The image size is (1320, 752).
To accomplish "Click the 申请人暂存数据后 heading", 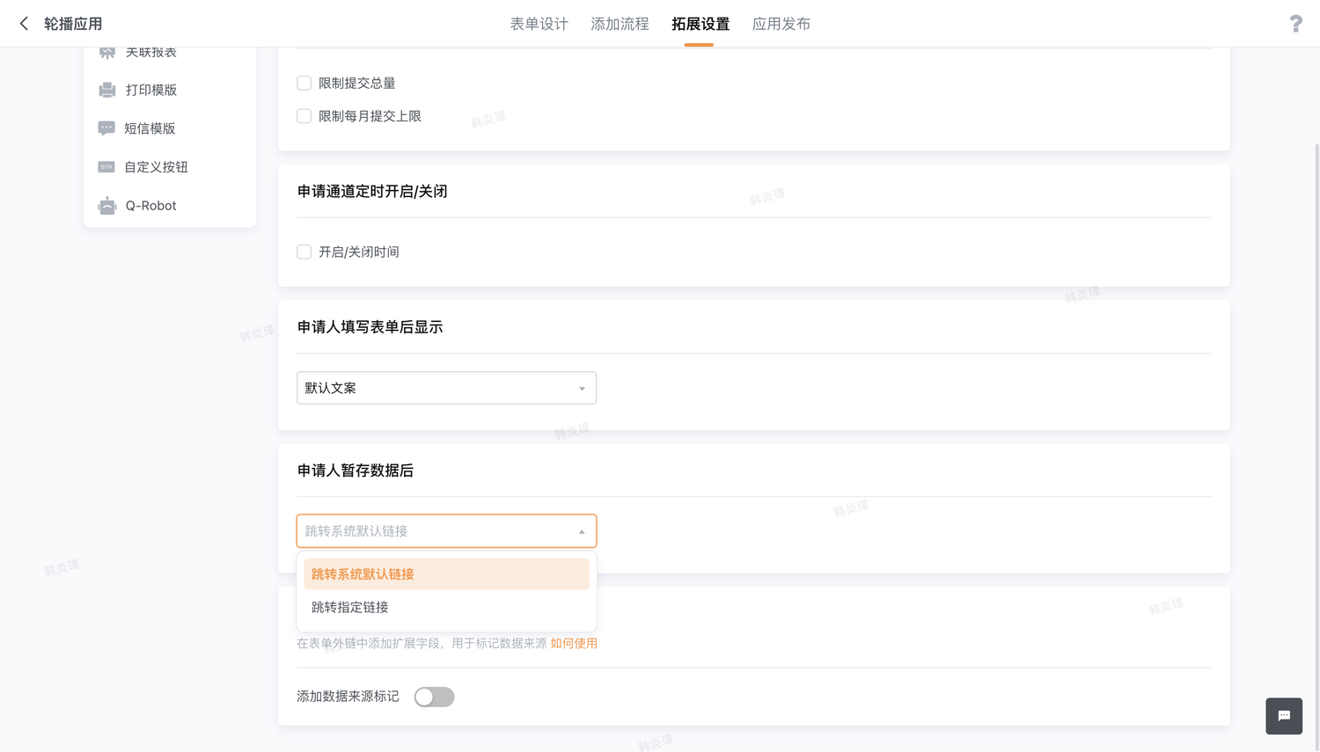I will [x=356, y=471].
